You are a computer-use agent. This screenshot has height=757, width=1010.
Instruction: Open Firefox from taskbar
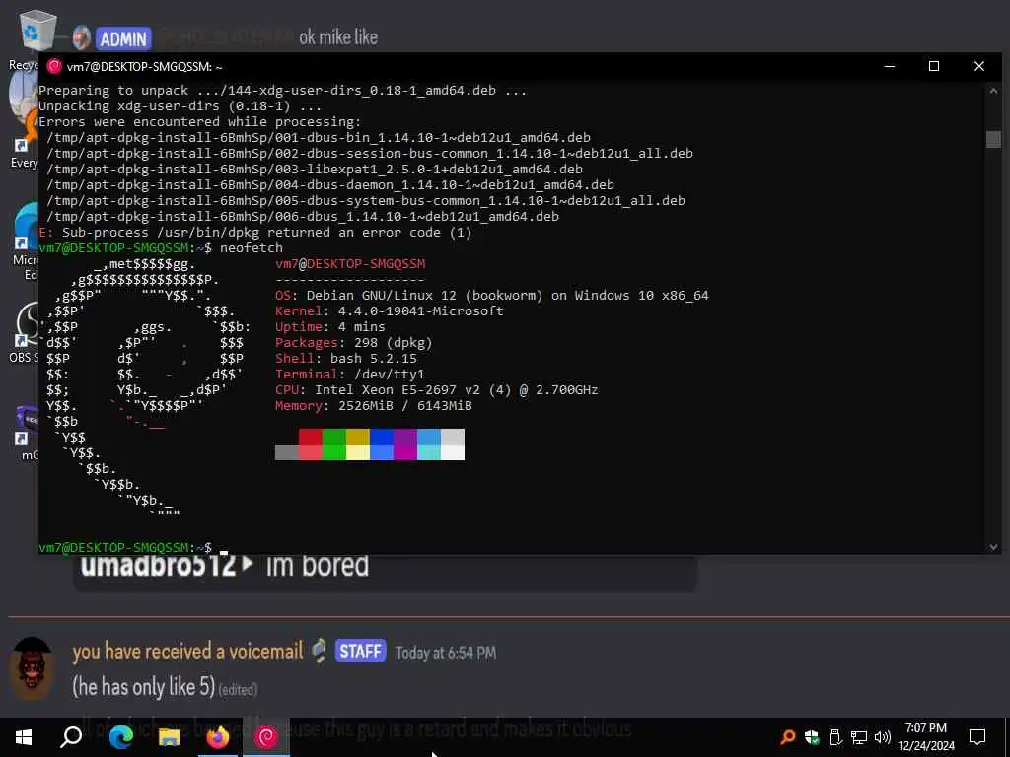point(218,737)
